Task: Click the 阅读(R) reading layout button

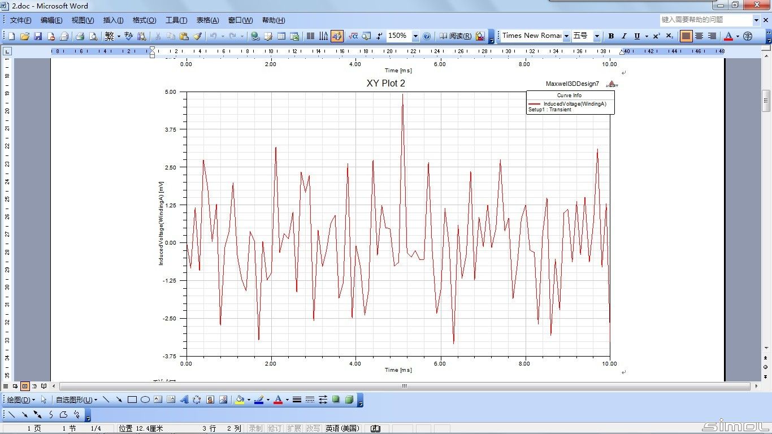Action: click(x=456, y=36)
